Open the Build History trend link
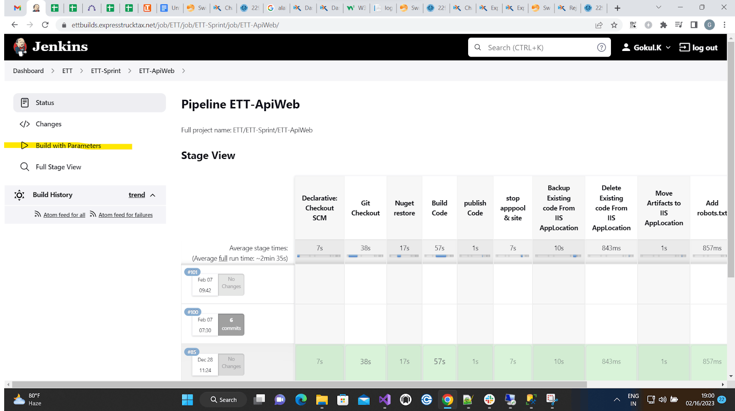Screen dimensions: 735x411 point(137,195)
